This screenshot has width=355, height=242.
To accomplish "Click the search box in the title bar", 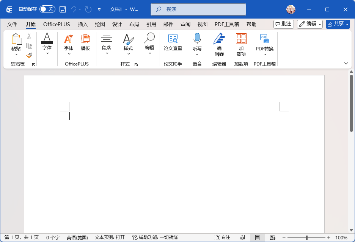I will [198, 9].
